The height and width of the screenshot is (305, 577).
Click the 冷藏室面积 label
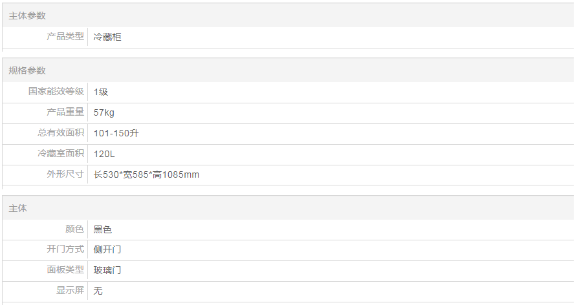tap(61, 154)
